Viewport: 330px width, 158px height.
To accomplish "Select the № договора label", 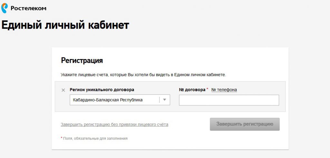I will point(192,90).
